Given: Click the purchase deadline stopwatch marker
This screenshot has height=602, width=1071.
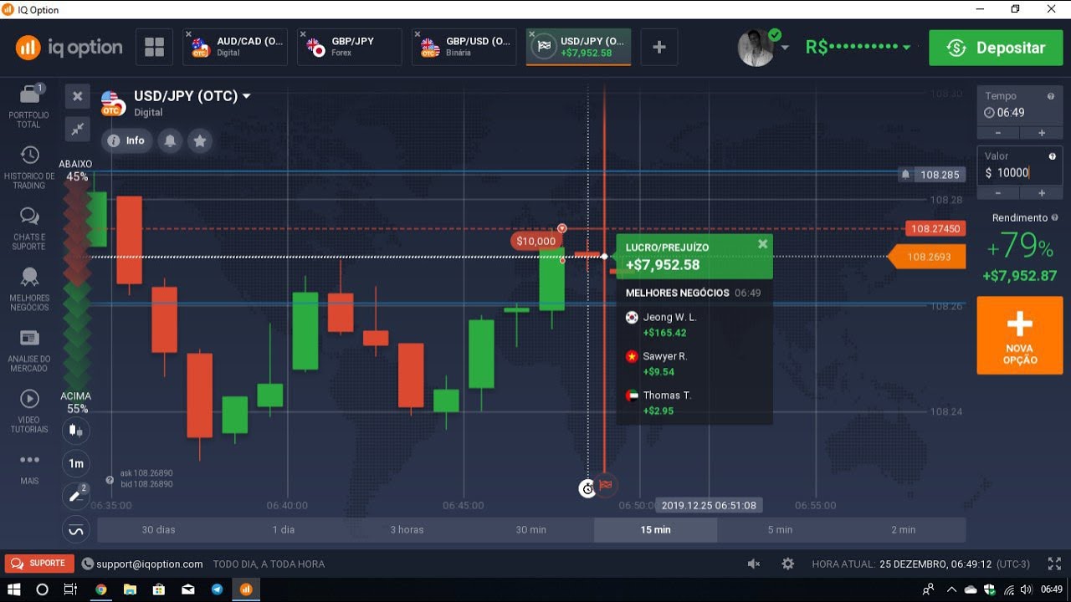Looking at the screenshot, I should click(587, 488).
